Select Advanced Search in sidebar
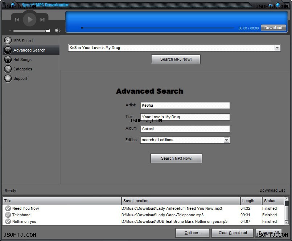Image resolution: width=292 pixels, height=241 pixels. coord(31,50)
